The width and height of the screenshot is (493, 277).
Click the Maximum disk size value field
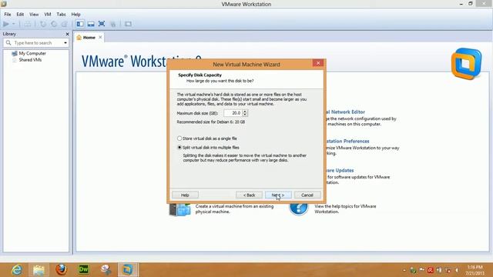[x=233, y=113]
